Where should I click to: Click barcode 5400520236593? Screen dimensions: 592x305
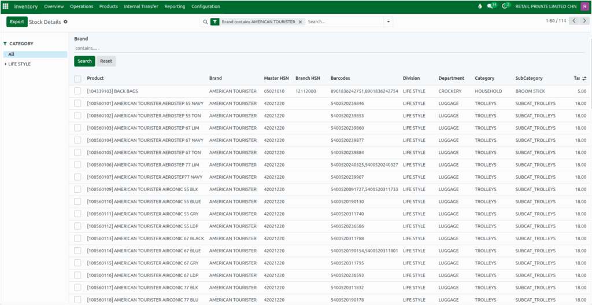click(347, 275)
